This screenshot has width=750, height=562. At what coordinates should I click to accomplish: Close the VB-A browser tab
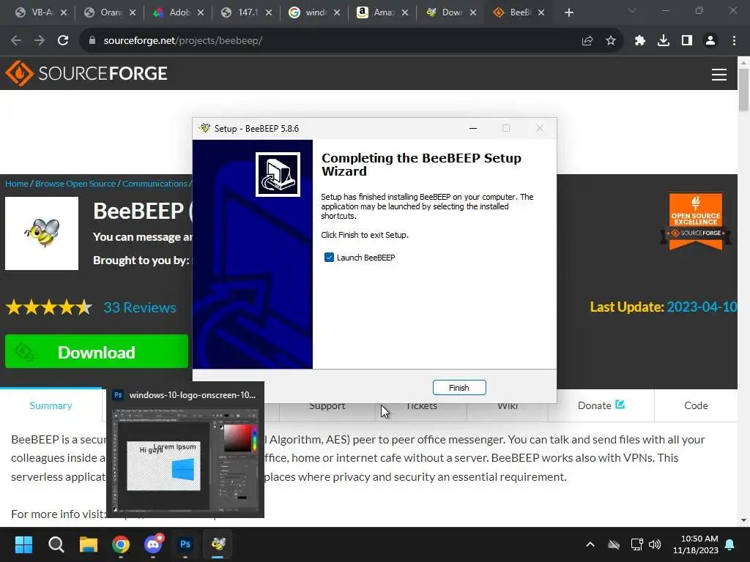(64, 12)
